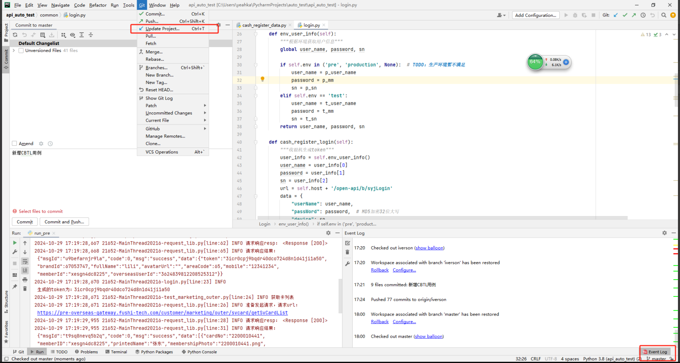Select Update Project in Git menu
Screen dimensions: 680x363
point(173,29)
